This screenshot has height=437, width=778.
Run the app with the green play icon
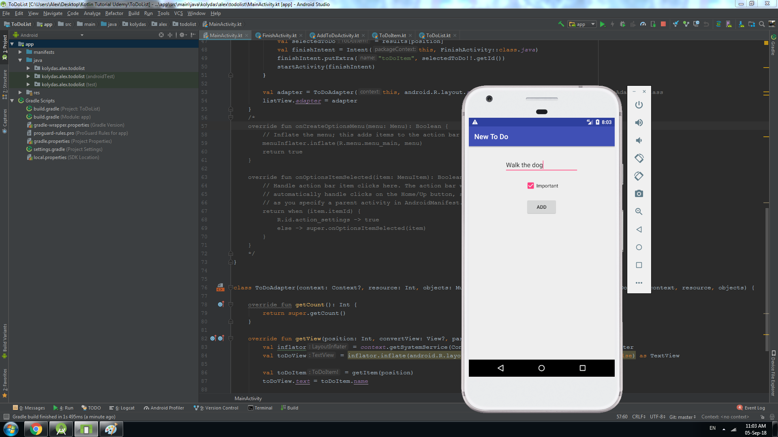(x=603, y=24)
